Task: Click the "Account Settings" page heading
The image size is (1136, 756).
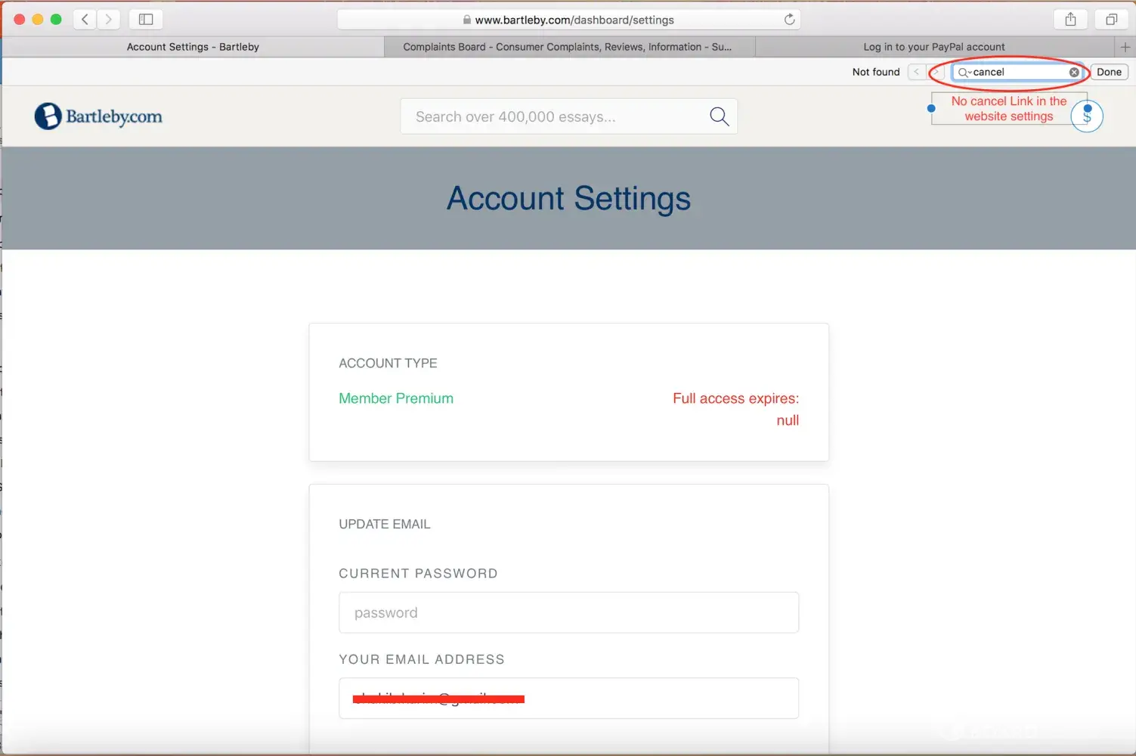Action: tap(568, 198)
